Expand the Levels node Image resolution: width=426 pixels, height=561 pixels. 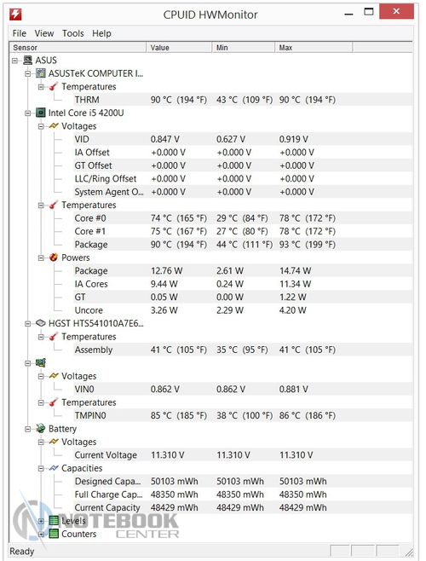click(x=41, y=521)
